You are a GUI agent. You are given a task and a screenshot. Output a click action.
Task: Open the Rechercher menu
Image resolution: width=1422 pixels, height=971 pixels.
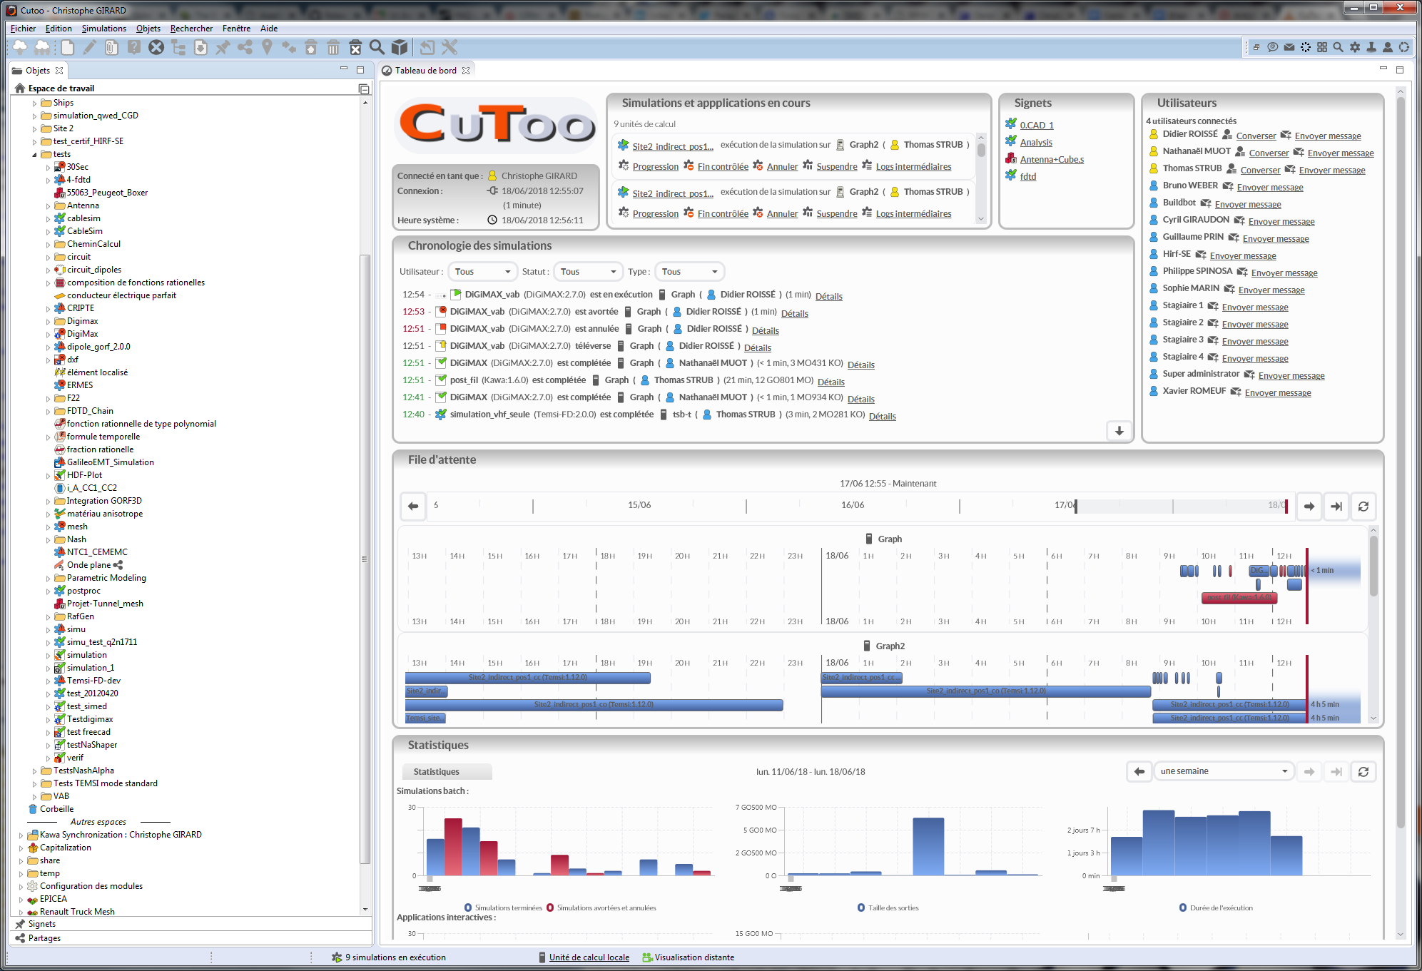click(191, 29)
